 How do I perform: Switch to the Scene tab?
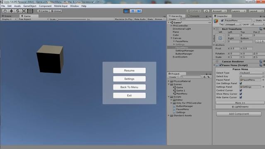pyautogui.click(x=7, y=16)
